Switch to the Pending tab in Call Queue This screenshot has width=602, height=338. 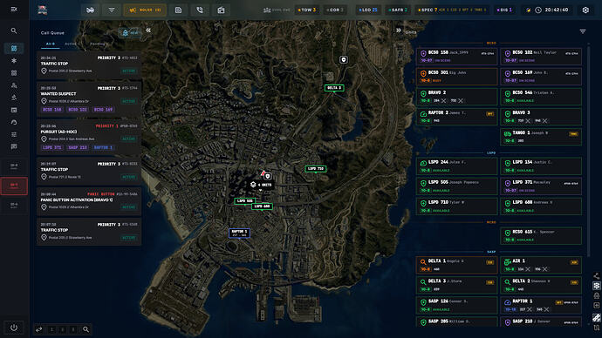[97, 44]
